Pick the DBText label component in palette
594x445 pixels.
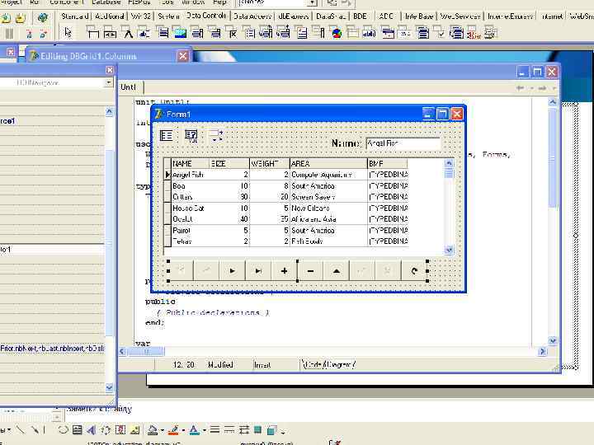[128, 33]
